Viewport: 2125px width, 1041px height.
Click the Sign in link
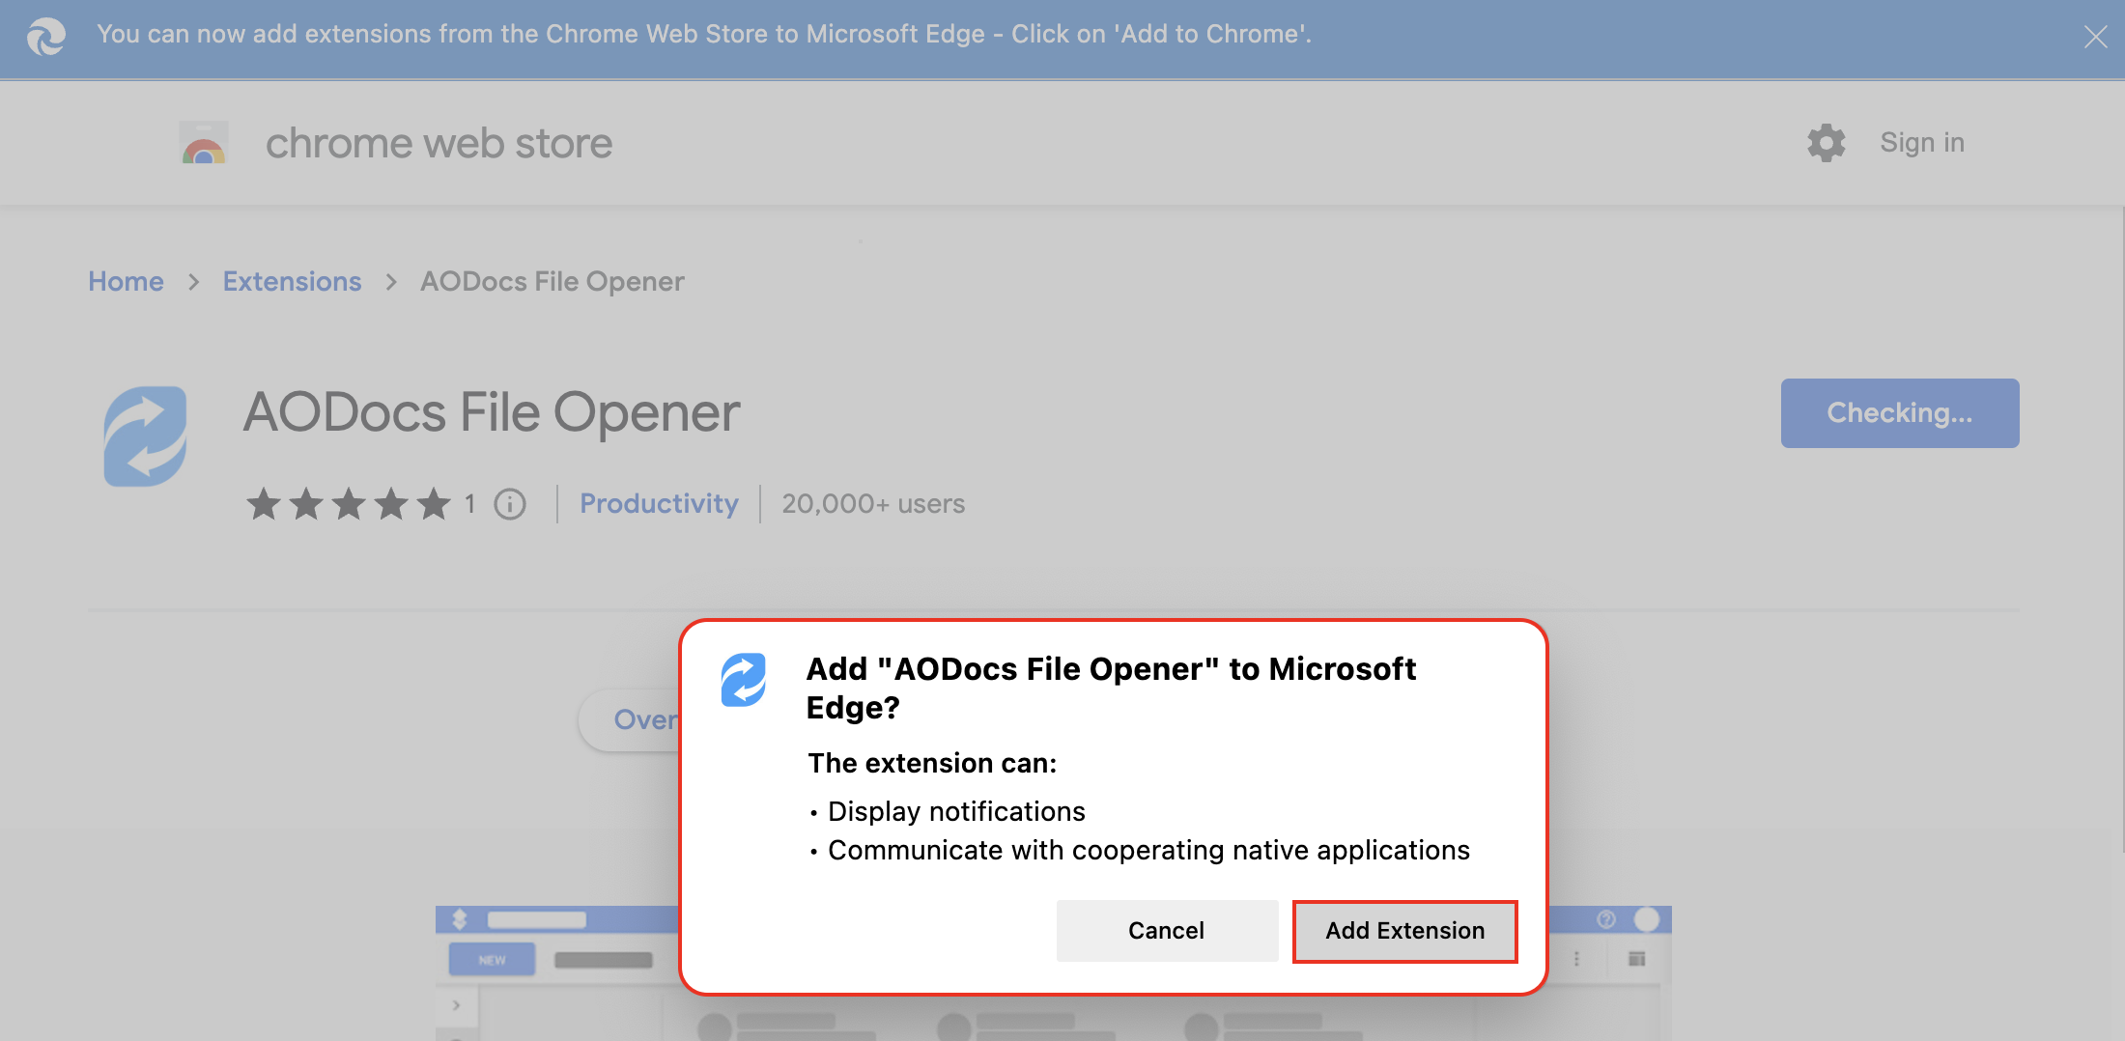pyautogui.click(x=1922, y=143)
